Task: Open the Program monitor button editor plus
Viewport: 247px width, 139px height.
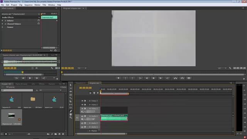Action: 244,79
